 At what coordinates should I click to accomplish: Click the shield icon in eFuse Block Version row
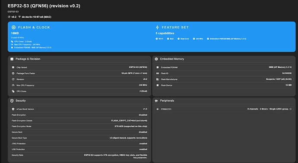coord(13,109)
